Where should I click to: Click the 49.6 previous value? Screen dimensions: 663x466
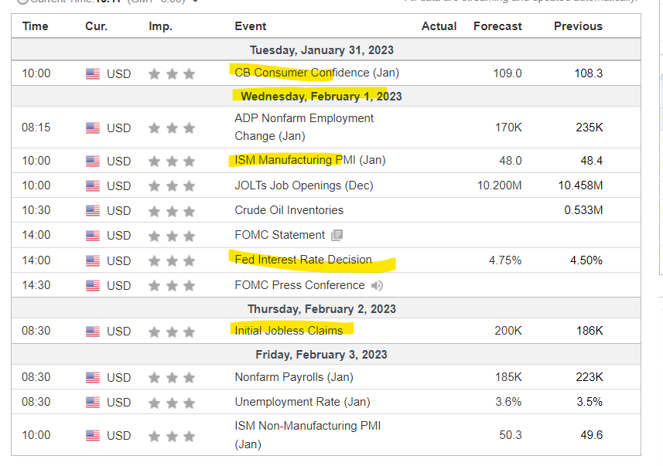(592, 435)
